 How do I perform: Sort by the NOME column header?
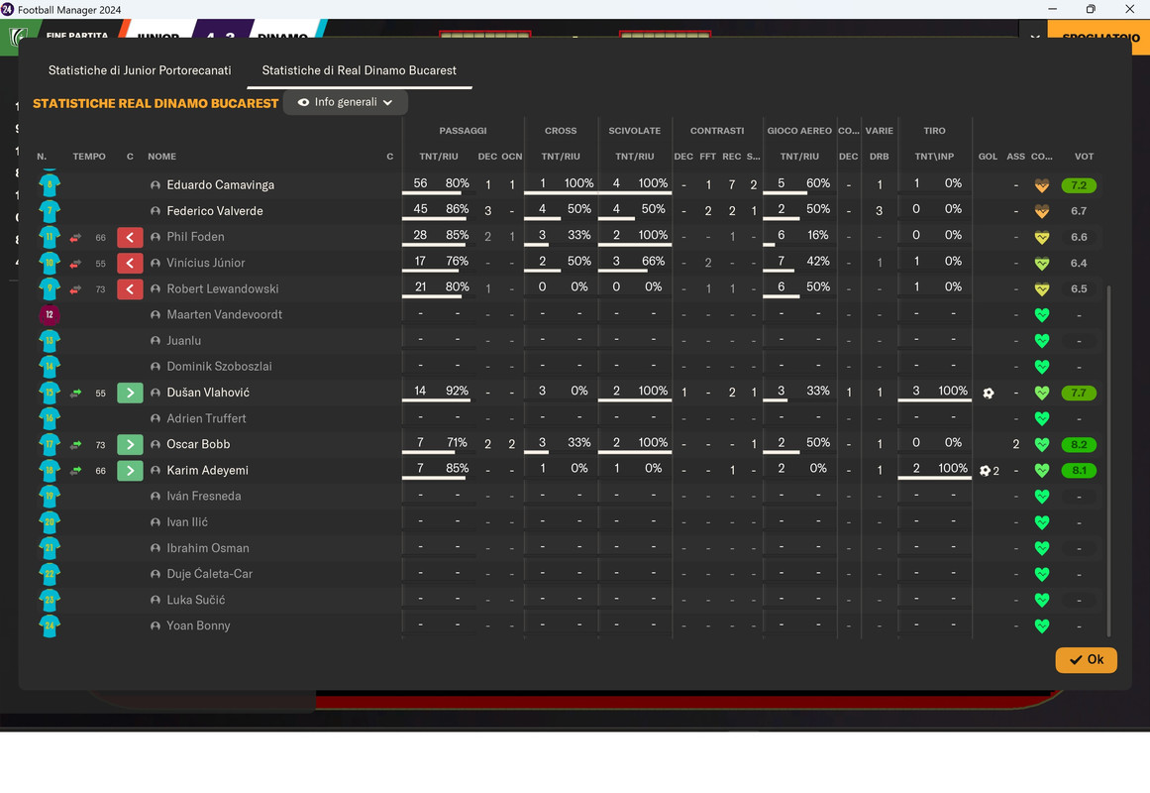pyautogui.click(x=162, y=157)
